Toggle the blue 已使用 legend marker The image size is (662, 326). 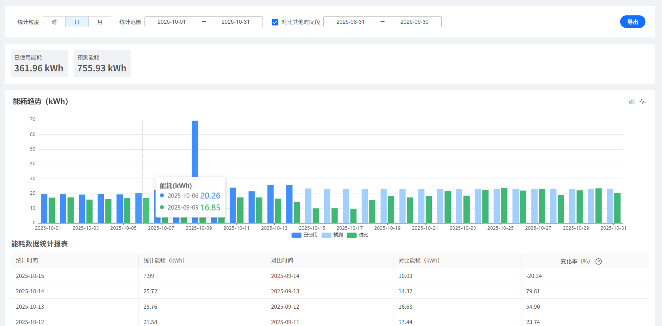pos(296,235)
